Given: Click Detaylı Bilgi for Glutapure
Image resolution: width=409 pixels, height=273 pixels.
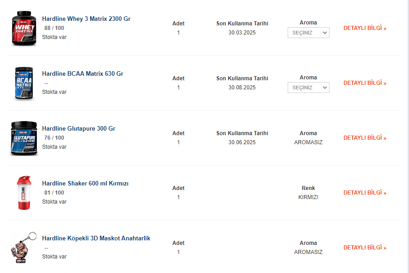Looking at the screenshot, I should coord(364,138).
